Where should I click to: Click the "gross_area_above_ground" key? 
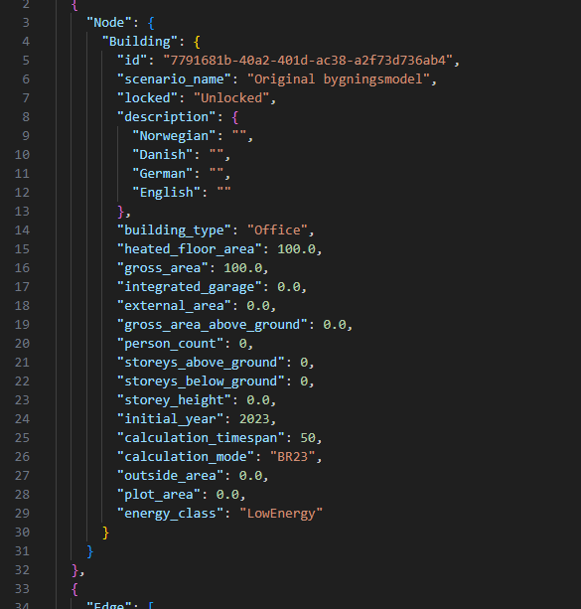[x=213, y=325]
